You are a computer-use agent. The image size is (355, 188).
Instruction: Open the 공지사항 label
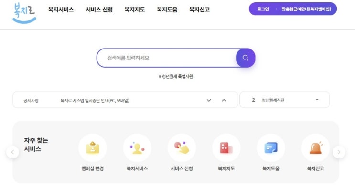pos(31,100)
